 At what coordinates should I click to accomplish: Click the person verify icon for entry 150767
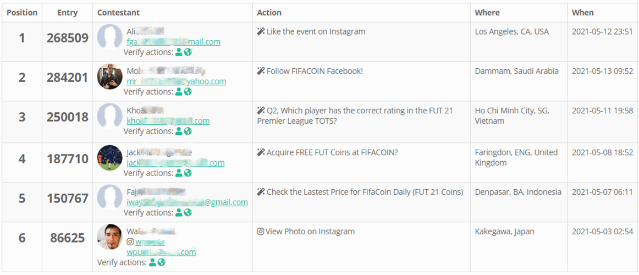point(179,213)
